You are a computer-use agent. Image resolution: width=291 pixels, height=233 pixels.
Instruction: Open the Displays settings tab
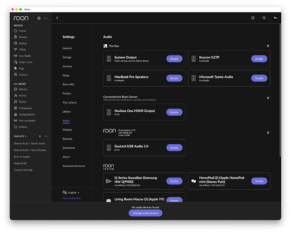point(67,130)
